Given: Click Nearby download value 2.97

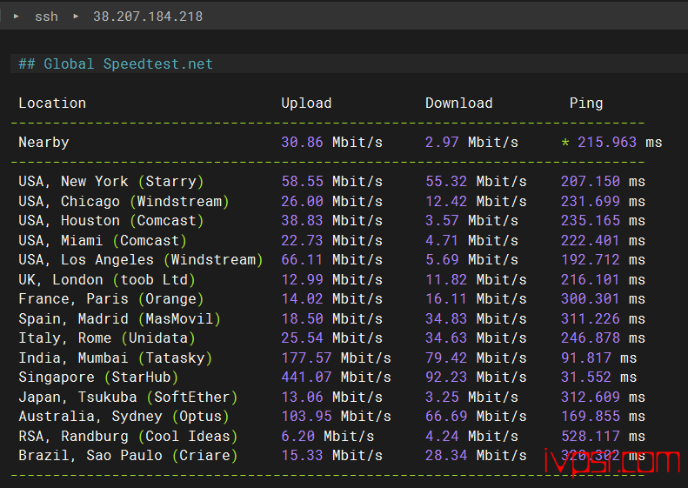Looking at the screenshot, I should [x=442, y=142].
